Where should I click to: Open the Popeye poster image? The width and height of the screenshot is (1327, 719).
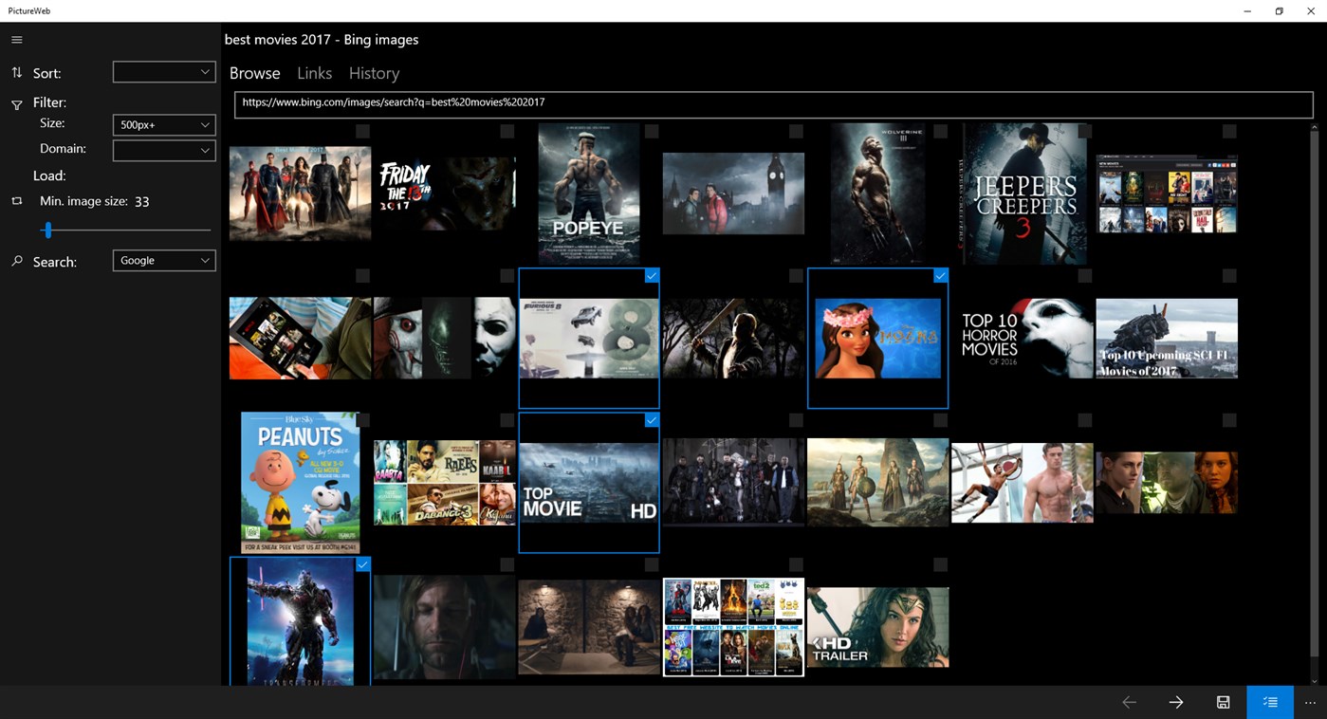[x=589, y=194]
